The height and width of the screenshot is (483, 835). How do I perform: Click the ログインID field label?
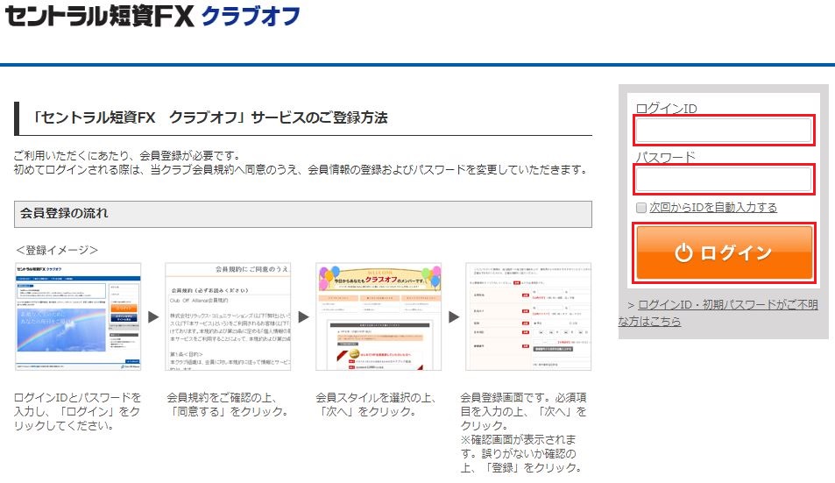coord(666,109)
